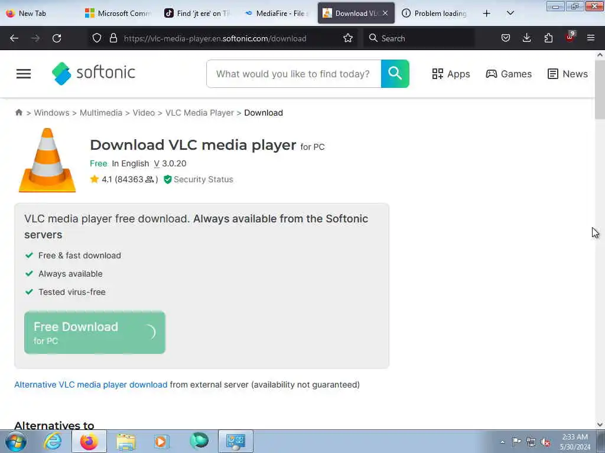
Task: Open the shield tracking protection icon
Action: [x=97, y=38]
